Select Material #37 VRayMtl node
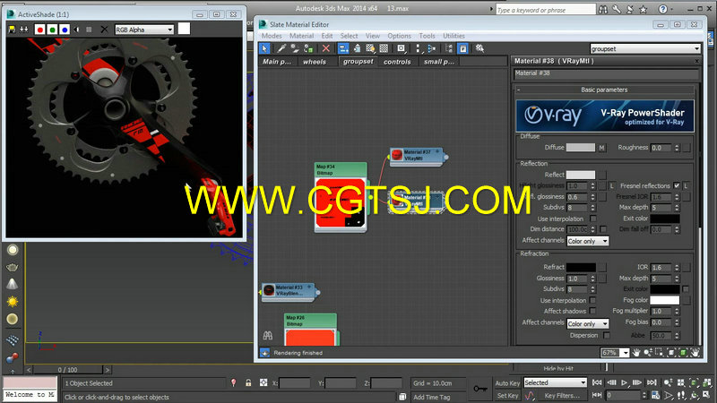 click(x=418, y=155)
